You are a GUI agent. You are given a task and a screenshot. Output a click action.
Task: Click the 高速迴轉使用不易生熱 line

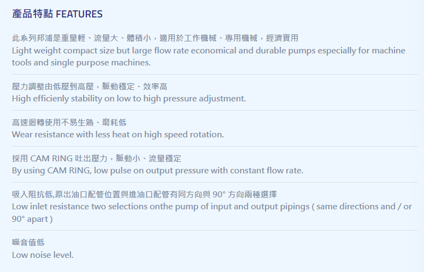[69, 122]
